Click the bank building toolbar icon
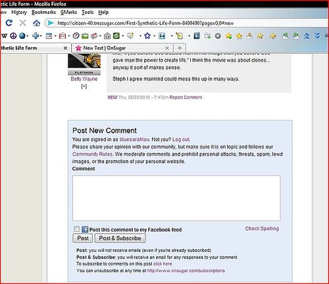The image size is (329, 284). point(107,35)
